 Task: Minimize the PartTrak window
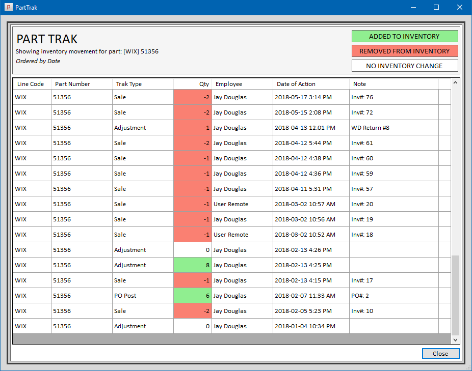(x=413, y=7)
